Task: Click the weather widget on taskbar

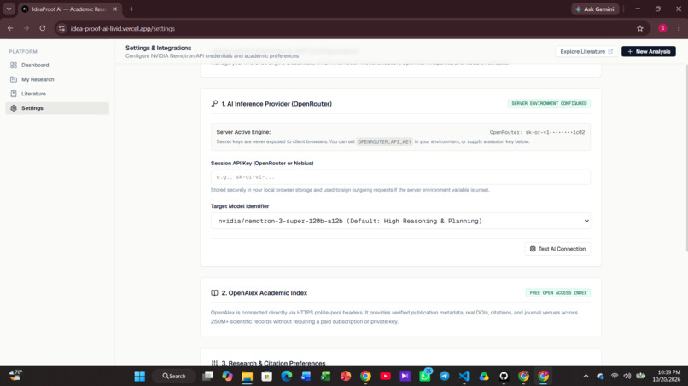Action: [x=15, y=376]
